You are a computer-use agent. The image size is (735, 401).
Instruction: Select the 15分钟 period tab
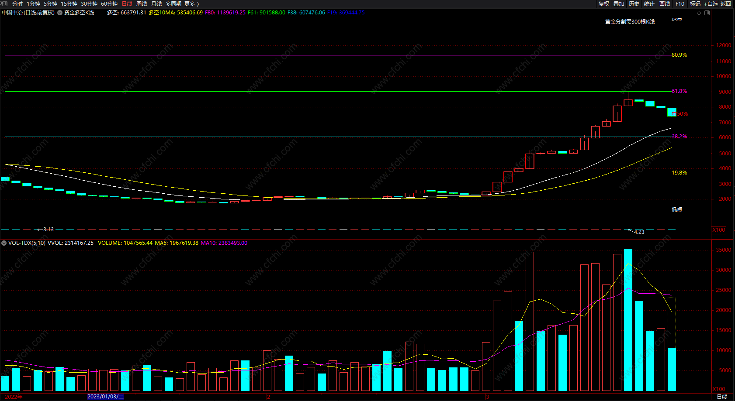69,4
